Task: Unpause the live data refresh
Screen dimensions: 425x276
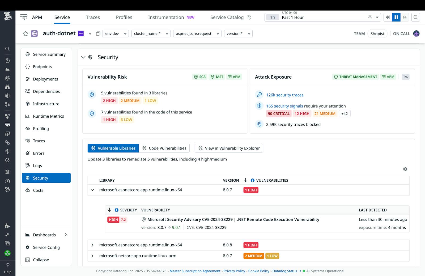Action: point(396,17)
